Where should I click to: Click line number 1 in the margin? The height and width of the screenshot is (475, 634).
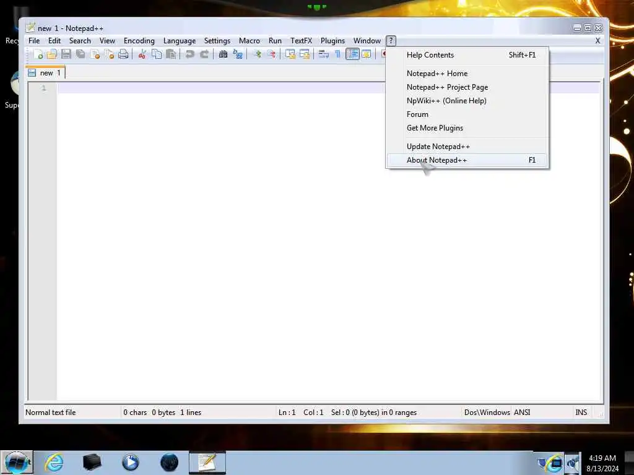pos(44,88)
